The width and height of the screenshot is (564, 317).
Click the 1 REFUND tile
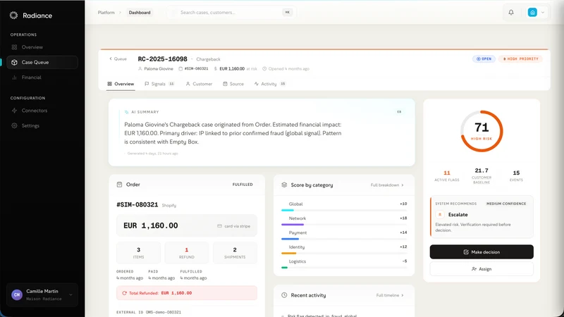[x=187, y=253]
